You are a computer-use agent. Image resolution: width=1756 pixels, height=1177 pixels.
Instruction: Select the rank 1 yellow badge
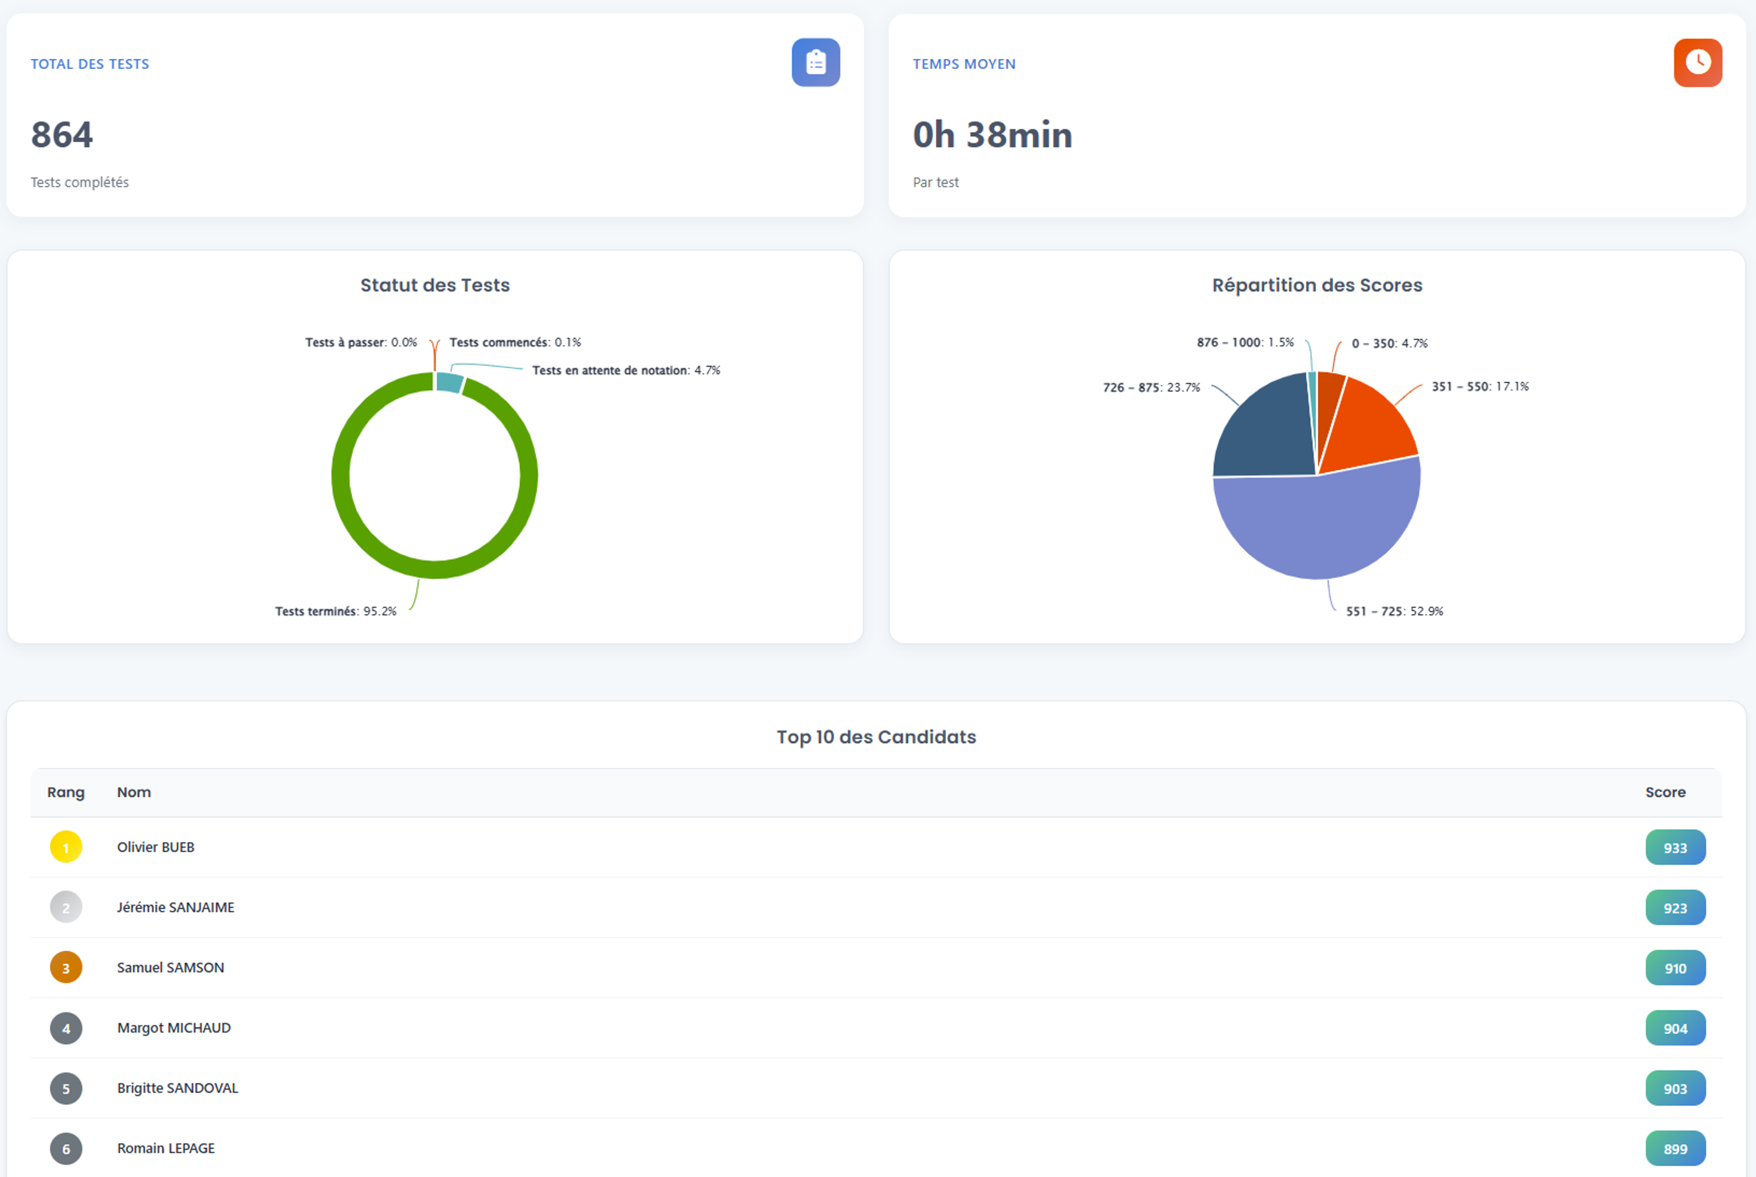click(x=66, y=847)
